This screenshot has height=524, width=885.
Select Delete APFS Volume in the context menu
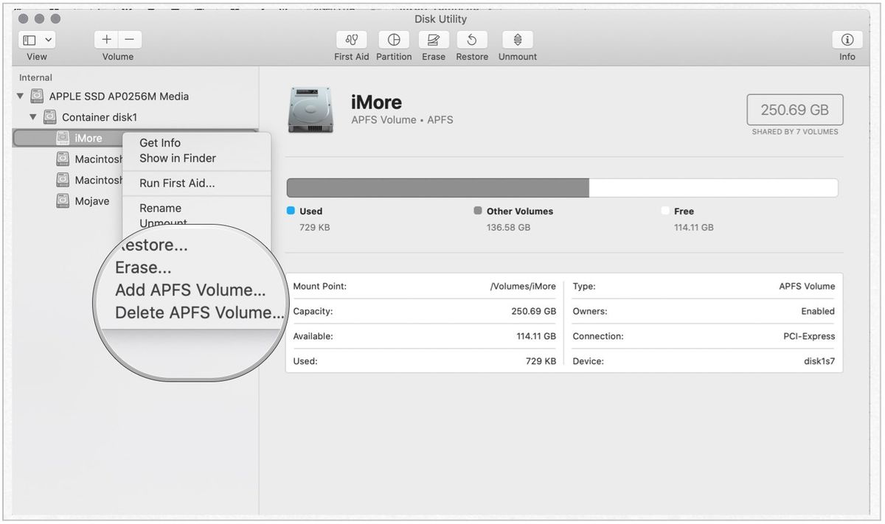click(198, 312)
